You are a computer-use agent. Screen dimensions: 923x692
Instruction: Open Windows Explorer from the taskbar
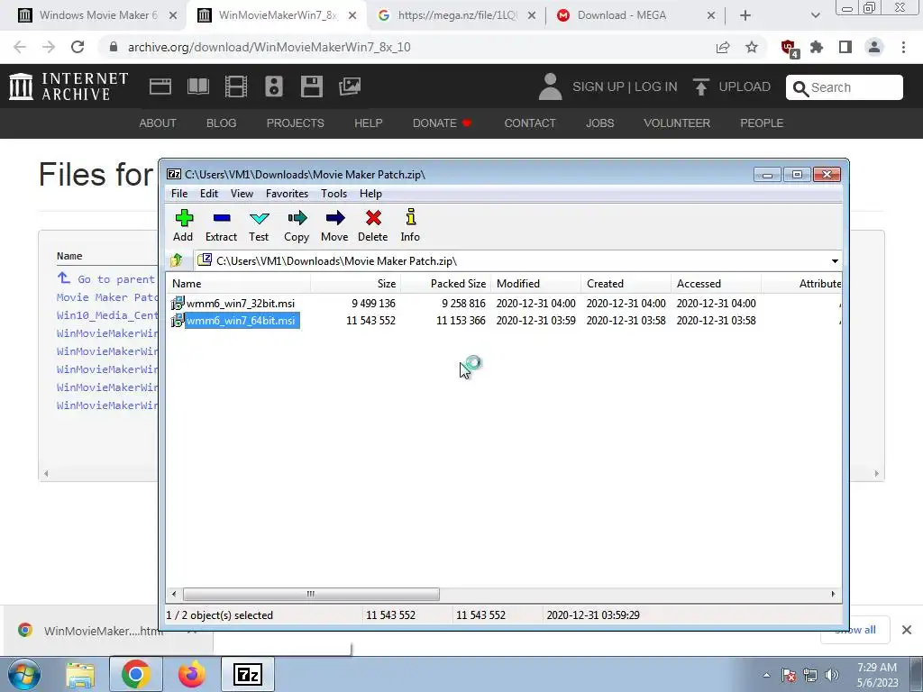coord(80,675)
